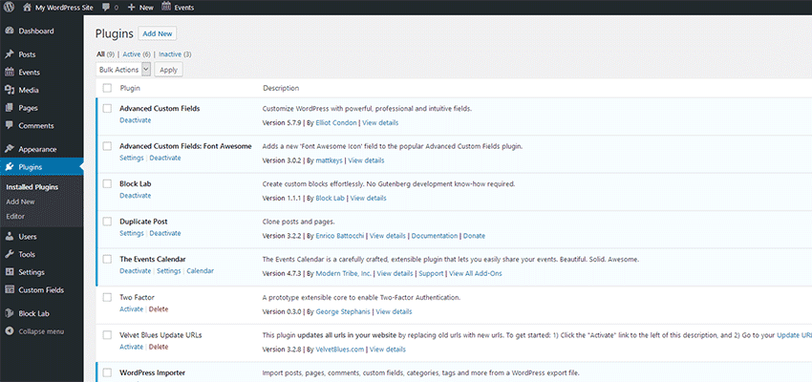
Task: Click the Media icon in sidebar
Action: pyautogui.click(x=9, y=90)
